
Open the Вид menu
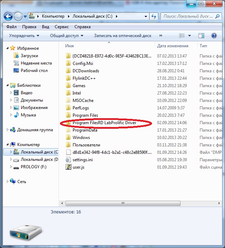click(x=45, y=27)
